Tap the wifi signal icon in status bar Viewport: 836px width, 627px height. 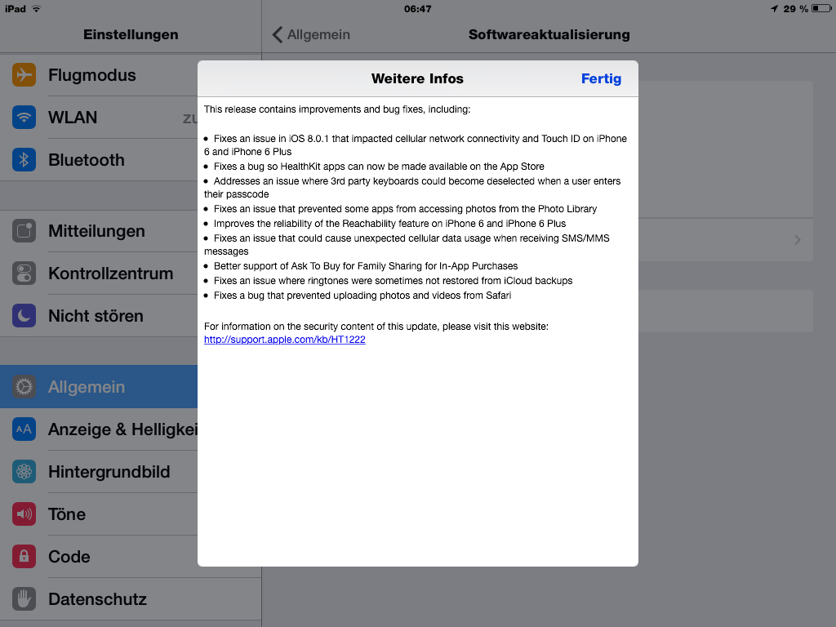click(36, 8)
